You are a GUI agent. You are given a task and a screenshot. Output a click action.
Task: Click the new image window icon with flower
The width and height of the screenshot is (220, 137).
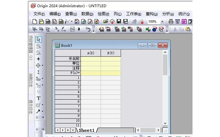click(97, 22)
